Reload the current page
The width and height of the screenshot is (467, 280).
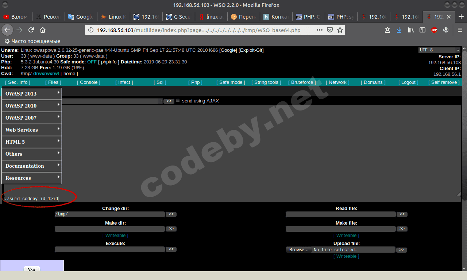[31, 30]
